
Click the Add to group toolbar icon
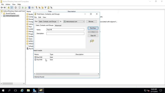pyautogui.click(x=51, y=7)
